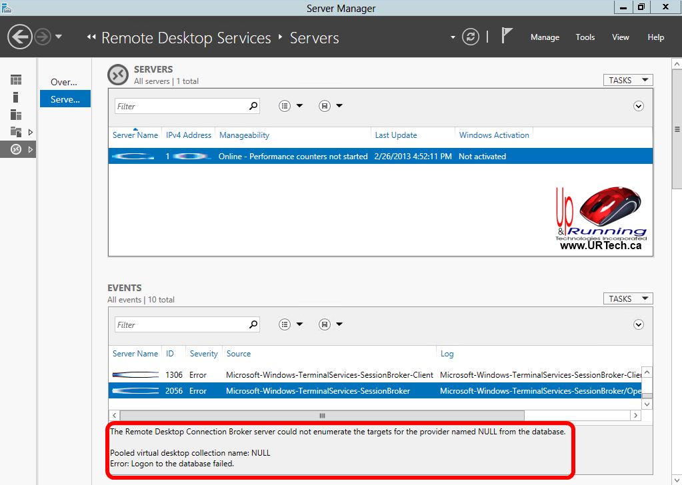Expand the Servers filter criteria chevron
682x485 pixels.
[639, 106]
